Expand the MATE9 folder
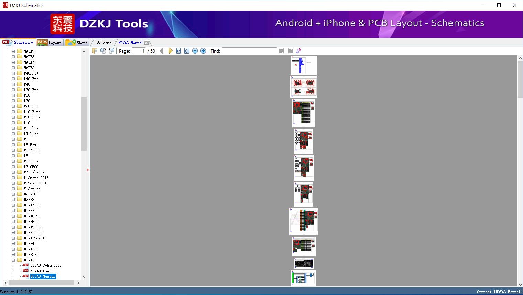Image resolution: width=523 pixels, height=295 pixels. pos(13,51)
